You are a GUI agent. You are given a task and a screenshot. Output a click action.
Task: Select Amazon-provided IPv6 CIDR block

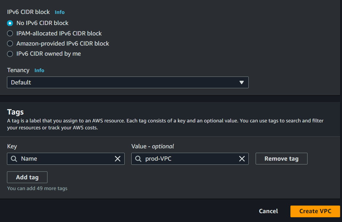pos(10,44)
